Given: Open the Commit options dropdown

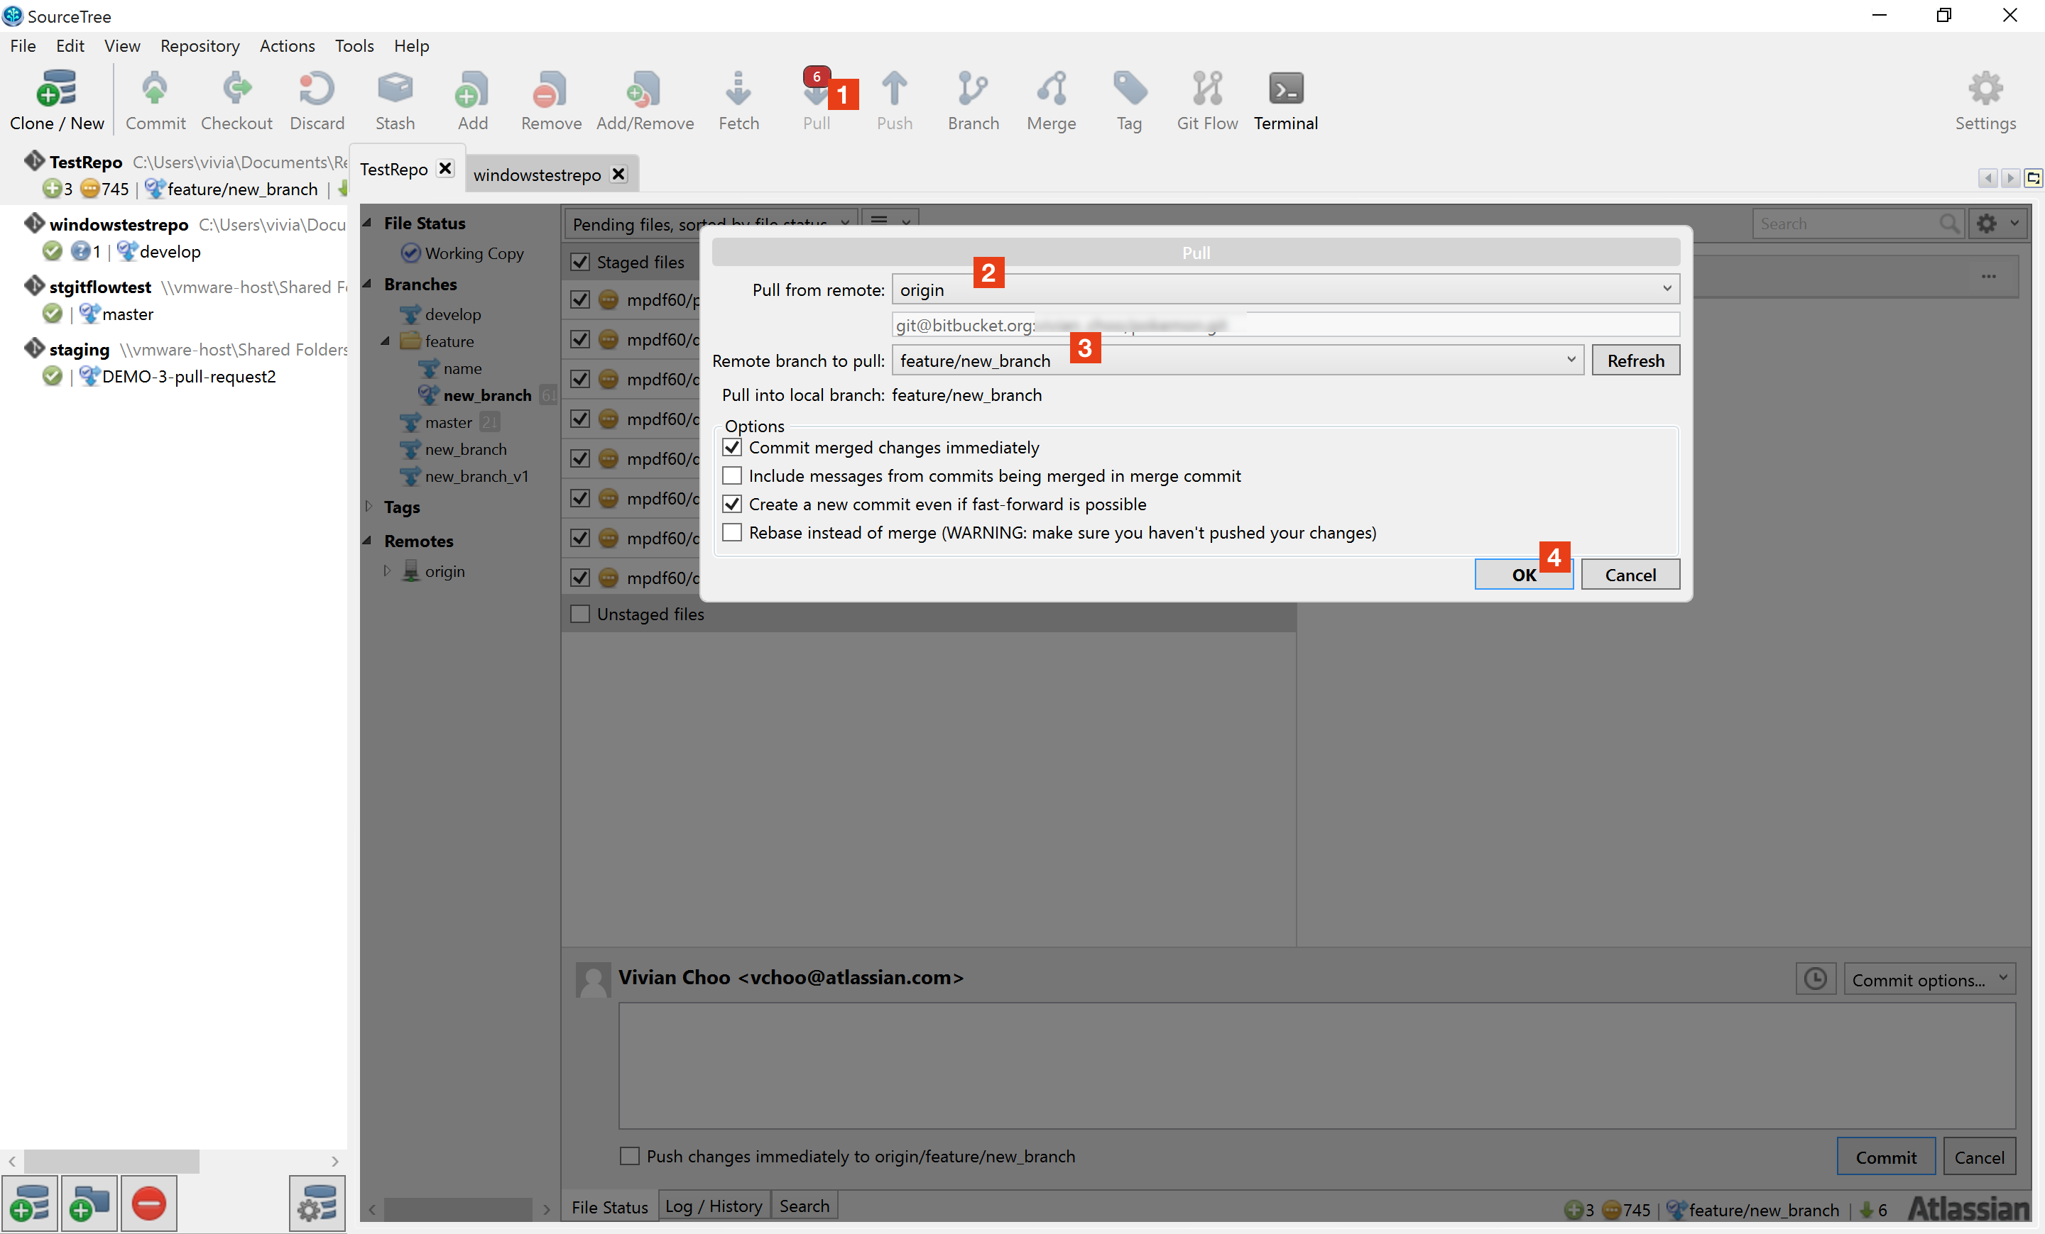Looking at the screenshot, I should coord(1930,979).
